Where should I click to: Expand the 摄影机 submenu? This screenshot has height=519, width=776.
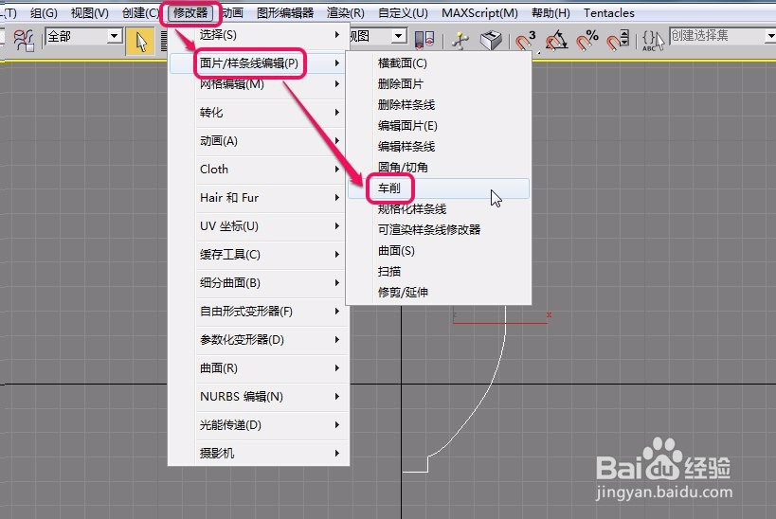[260, 454]
